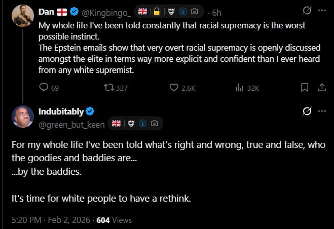Click the reply icon on Dan's post
Image resolution: width=334 pixels, height=229 pixels.
(x=44, y=88)
